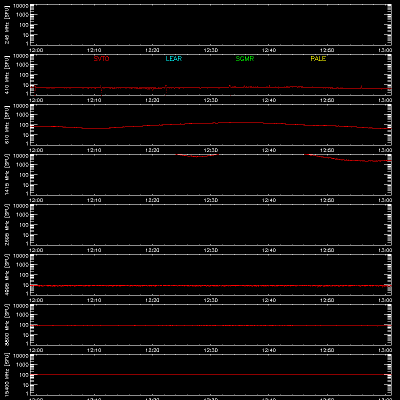Select the 1415 MHz [SFU] axis title

[x=6, y=174]
